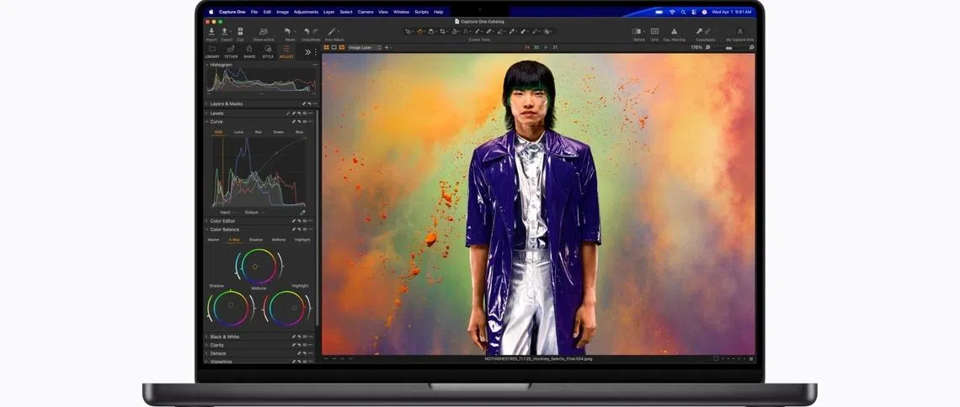This screenshot has height=407, width=960.
Task: Select the Crop cursor tool
Action: (443, 31)
